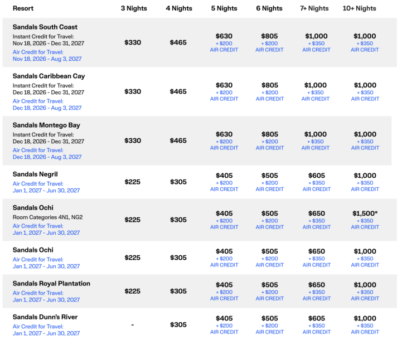
Task: Click $405 for Sandals Dunn's River 5 Nights
Action: [224, 318]
